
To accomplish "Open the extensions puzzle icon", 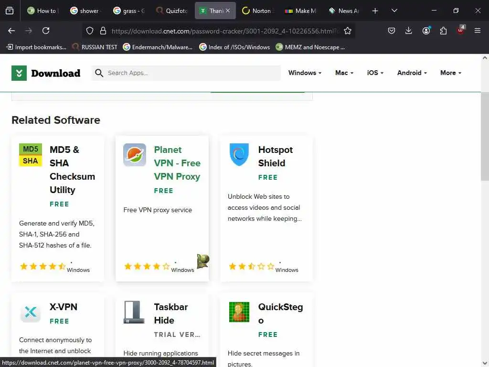I will [x=443, y=31].
